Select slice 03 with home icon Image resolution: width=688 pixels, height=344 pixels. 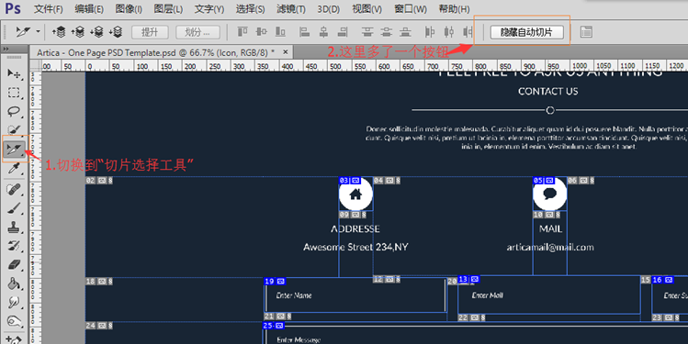click(355, 194)
